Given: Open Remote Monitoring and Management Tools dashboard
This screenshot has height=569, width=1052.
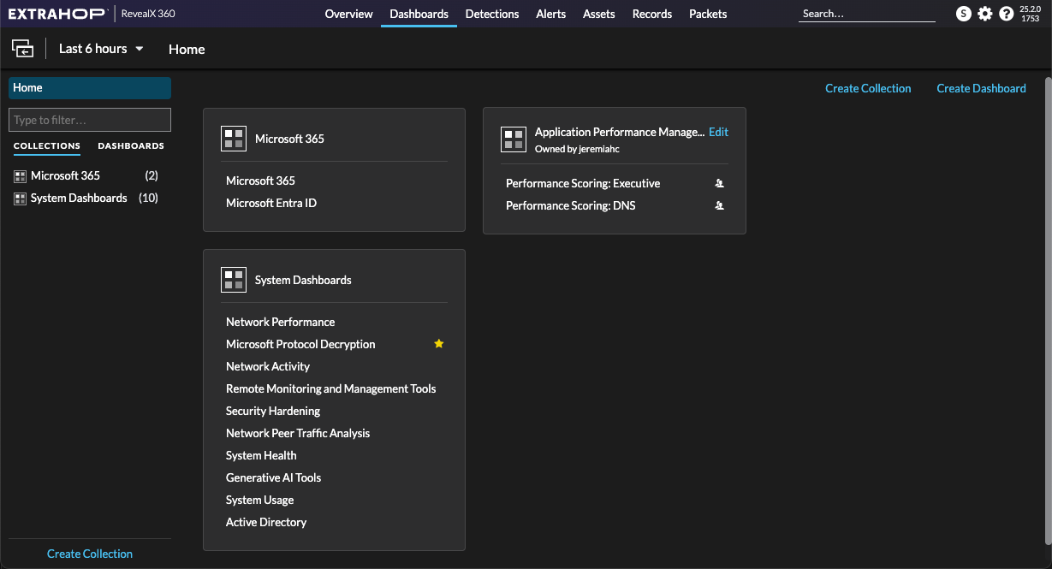Looking at the screenshot, I should click(x=331, y=388).
